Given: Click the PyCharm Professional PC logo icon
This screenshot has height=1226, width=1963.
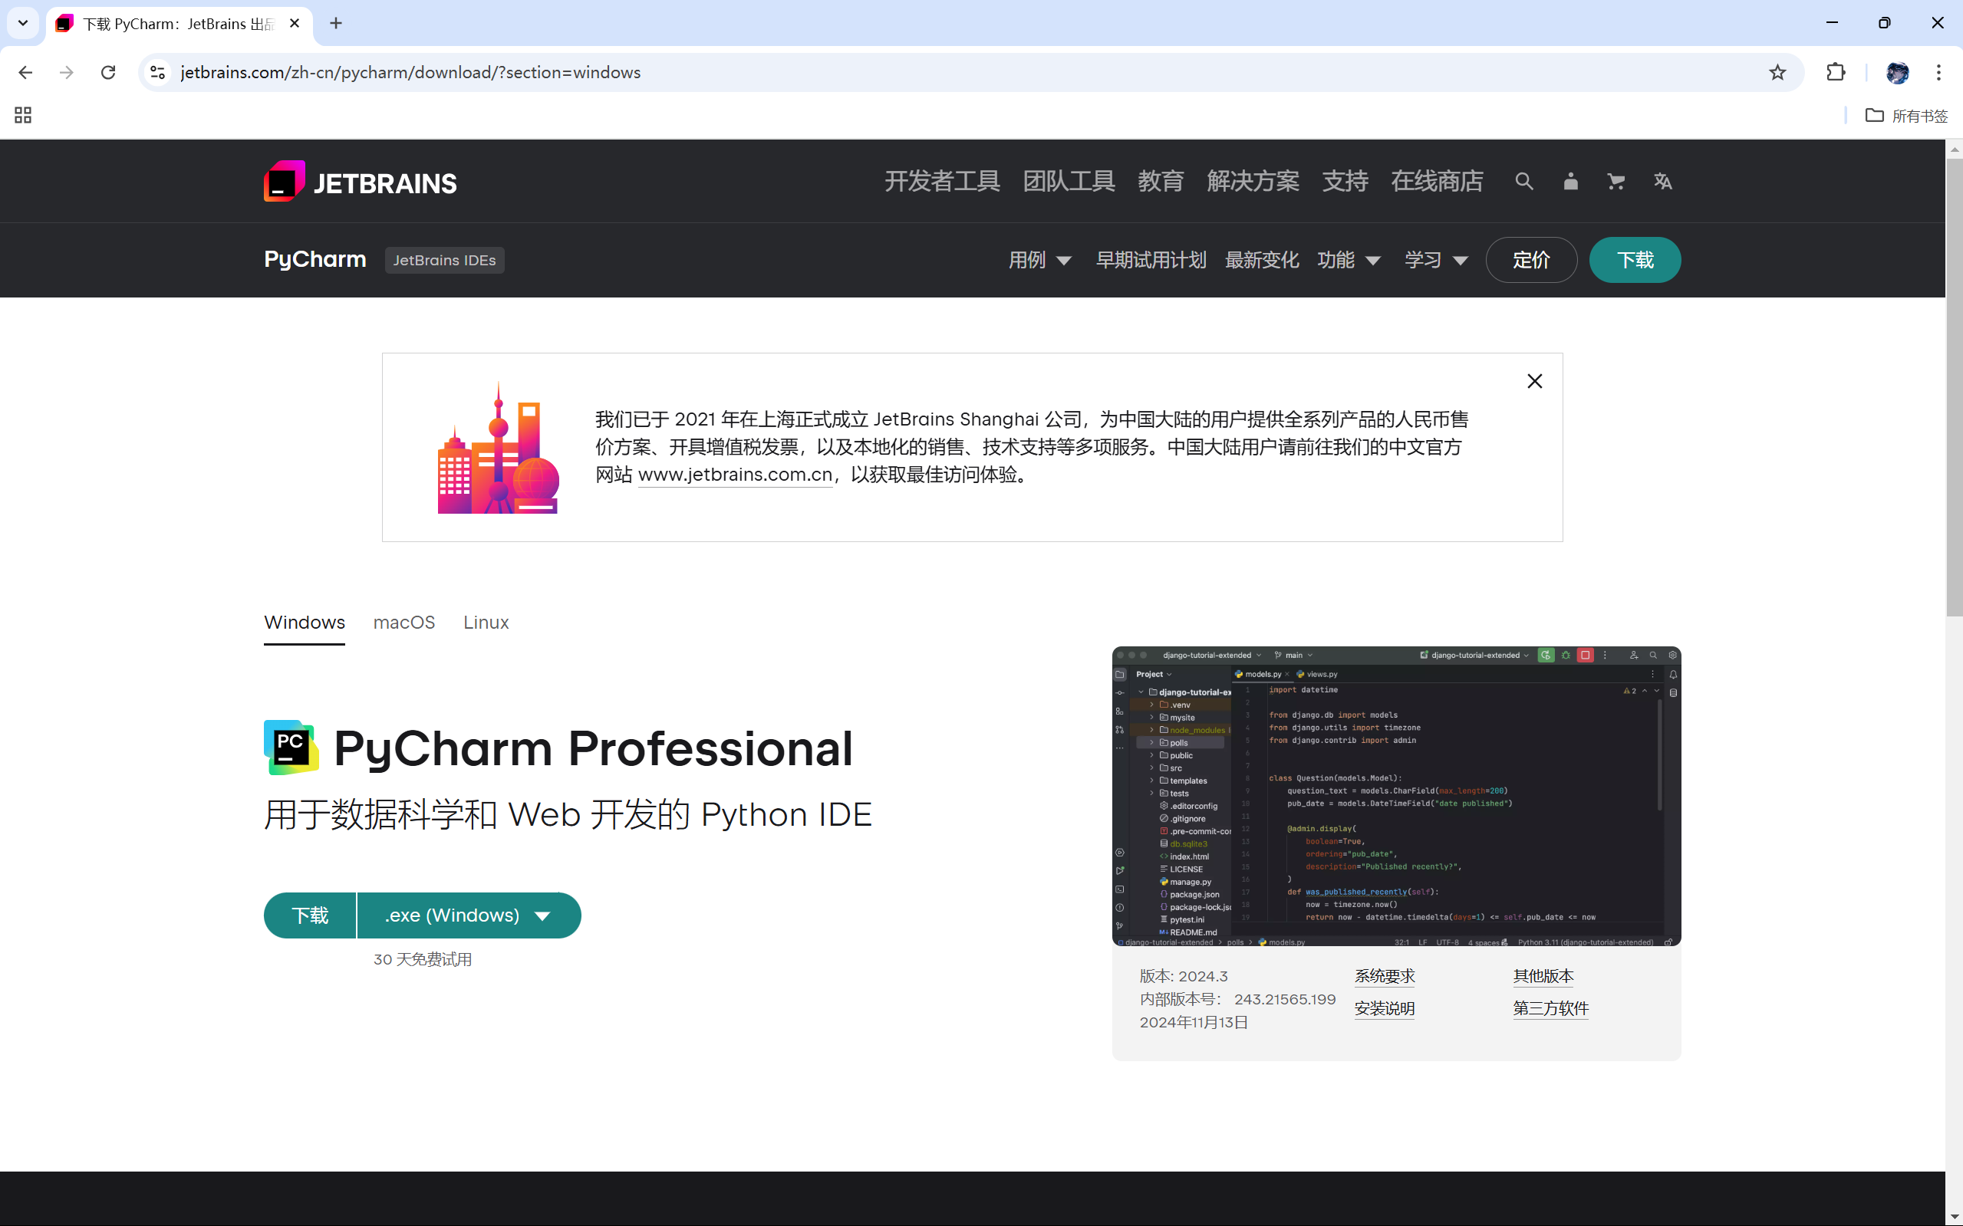Looking at the screenshot, I should tap(291, 747).
